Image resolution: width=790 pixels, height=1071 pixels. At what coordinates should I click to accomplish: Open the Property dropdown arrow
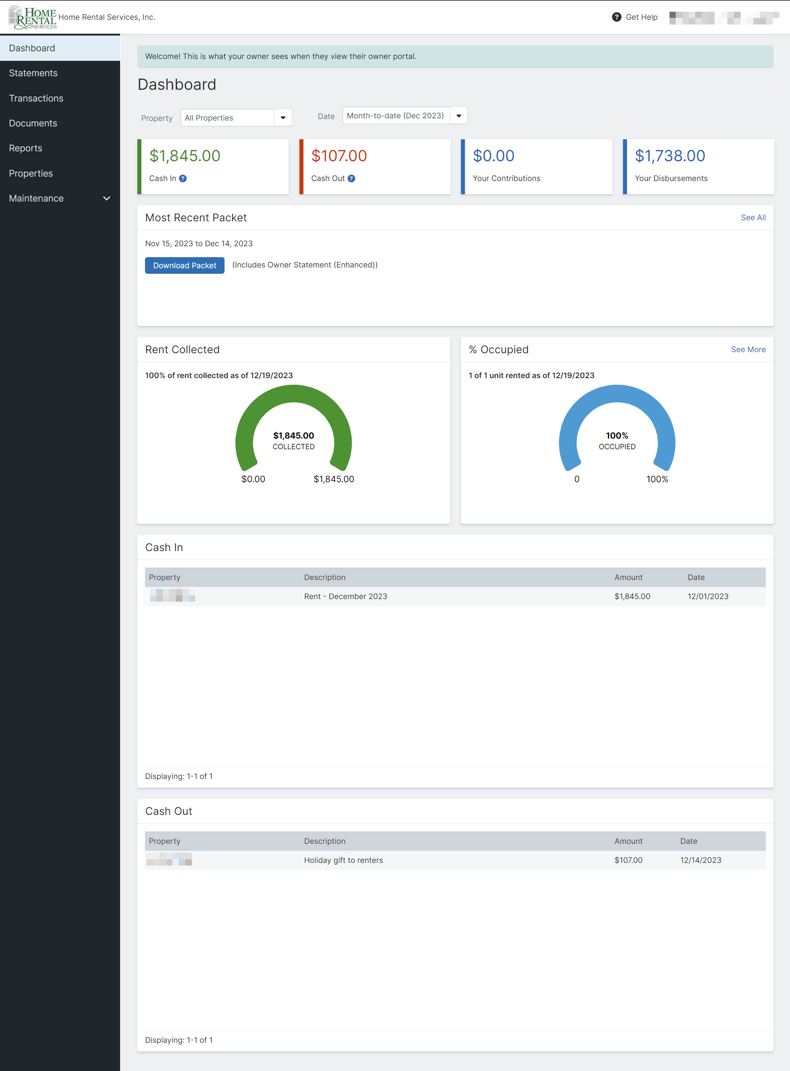283,118
